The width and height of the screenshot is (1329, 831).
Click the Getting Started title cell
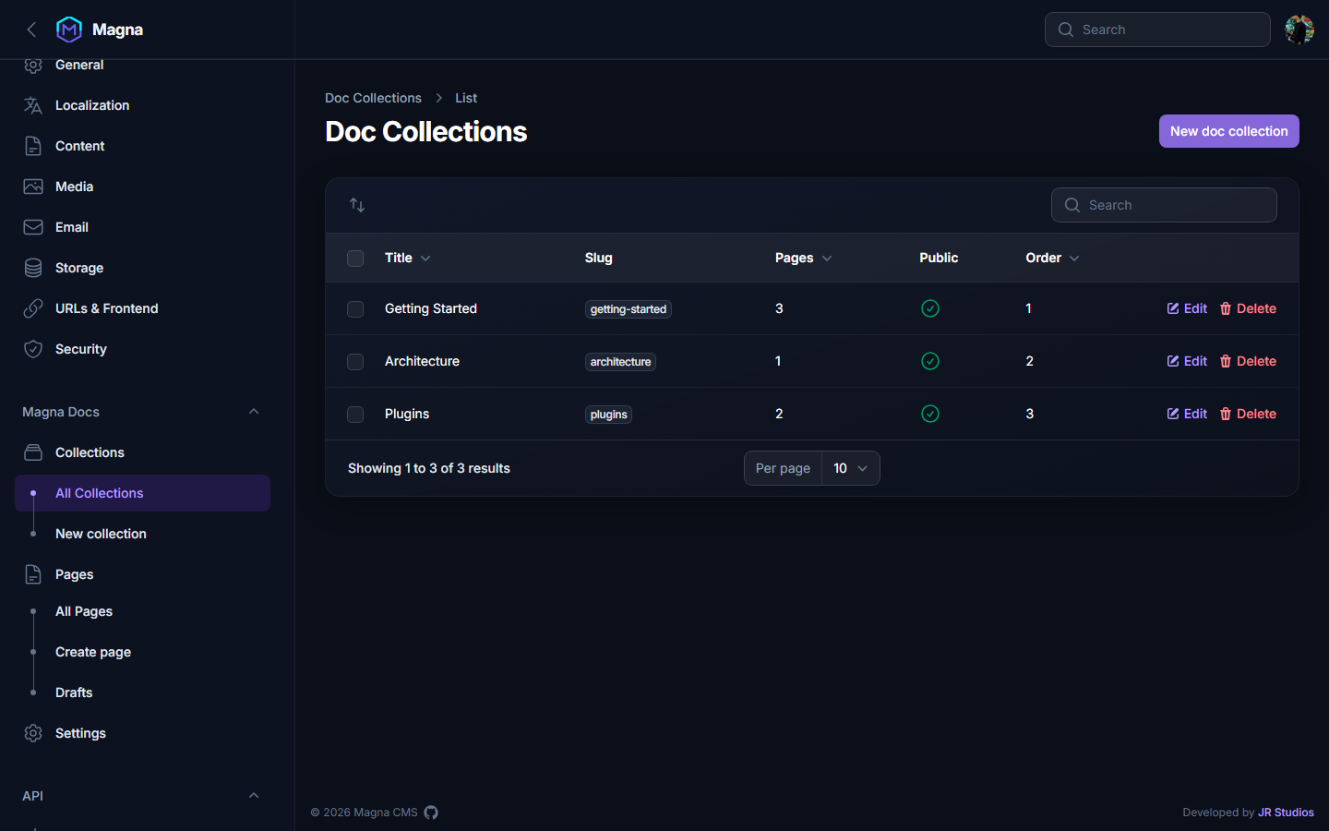(431, 308)
